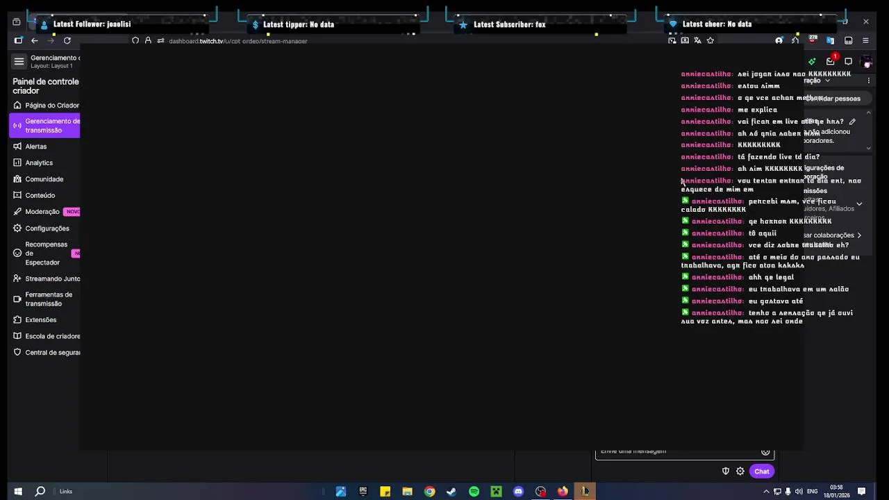Open the hamburger menu beside Gerenciamento
This screenshot has height=500, width=889.
coord(19,62)
